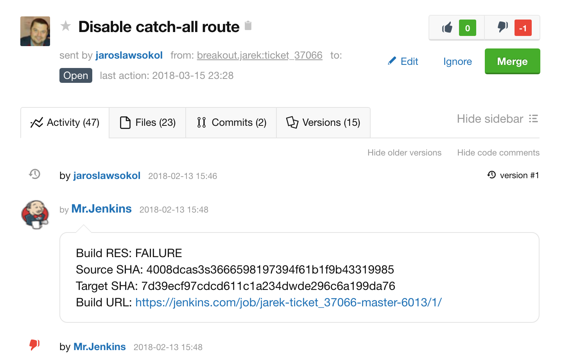The image size is (563, 363).
Task: Toggle Hide older versions
Action: (404, 153)
